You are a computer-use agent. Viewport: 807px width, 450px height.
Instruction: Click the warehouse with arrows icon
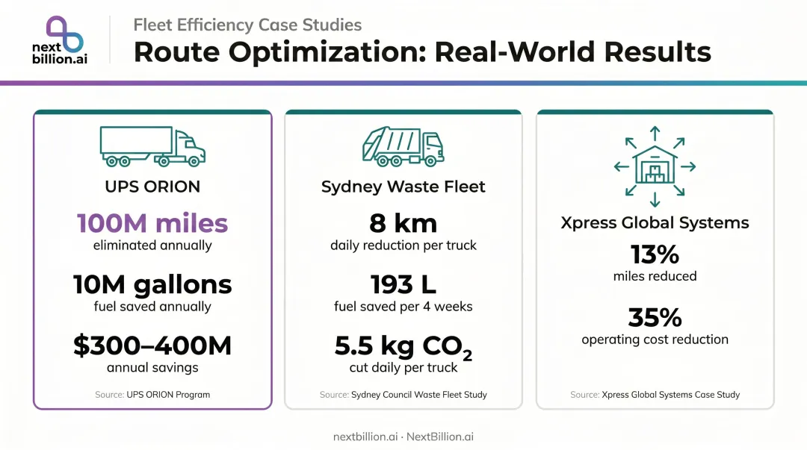[x=655, y=166]
